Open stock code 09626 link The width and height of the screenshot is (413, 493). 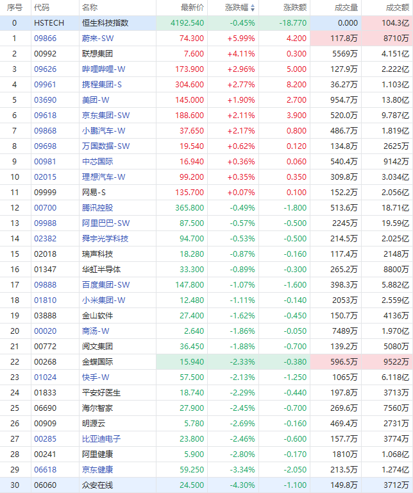tap(46, 69)
